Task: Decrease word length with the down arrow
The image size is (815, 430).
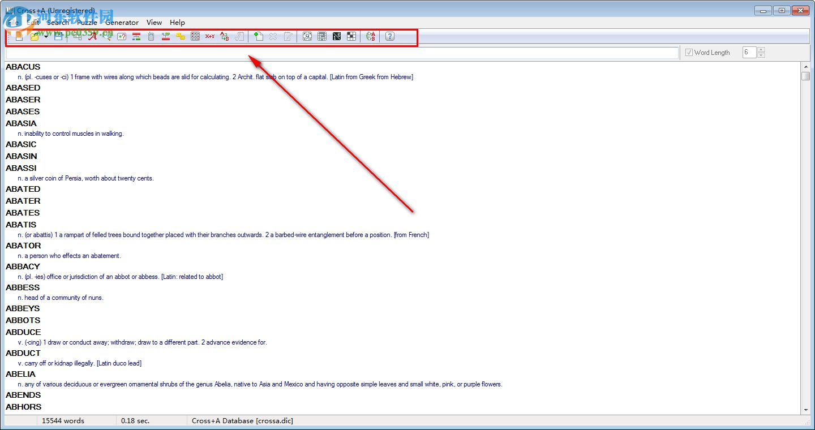Action: 761,55
